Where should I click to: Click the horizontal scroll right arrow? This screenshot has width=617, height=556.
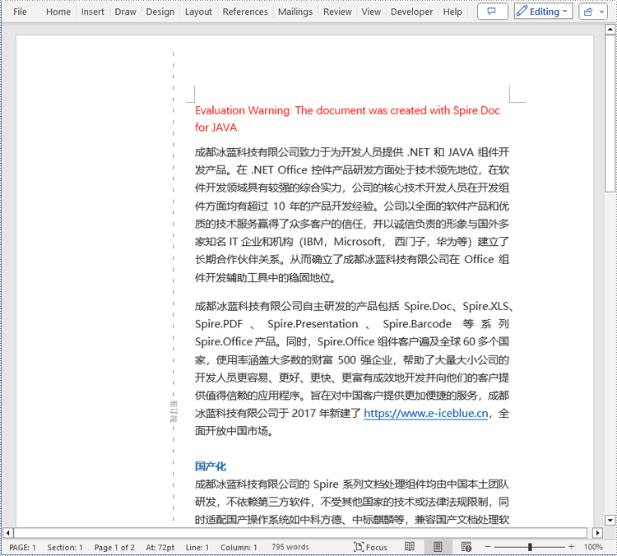[598, 533]
